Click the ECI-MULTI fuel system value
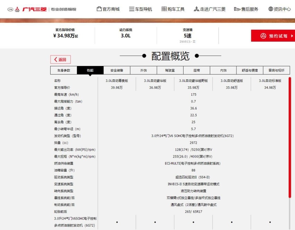Screen dimensions: 295x230 coord(193,163)
